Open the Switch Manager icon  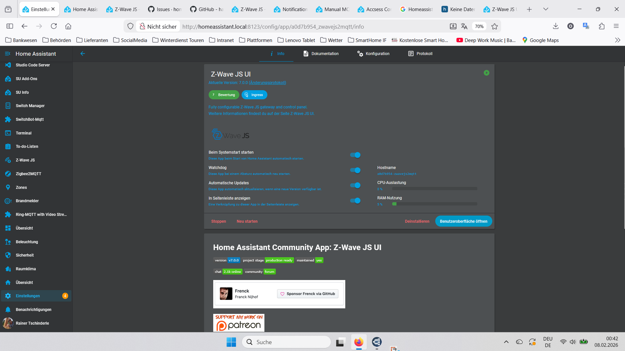click(8, 106)
